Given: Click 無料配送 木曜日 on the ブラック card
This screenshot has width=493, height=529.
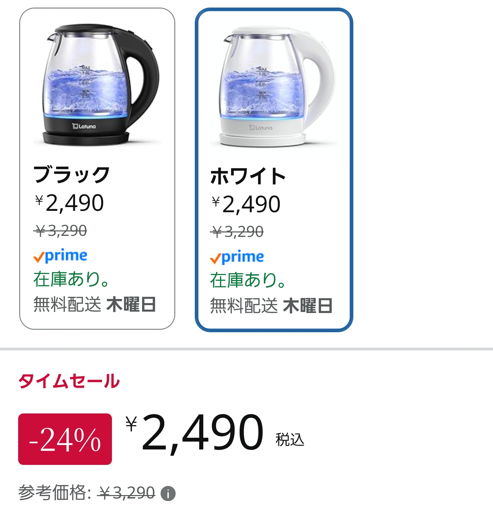Looking at the screenshot, I should 94,304.
